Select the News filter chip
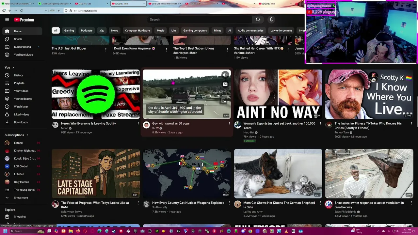This screenshot has width=418, height=235. (x=115, y=30)
